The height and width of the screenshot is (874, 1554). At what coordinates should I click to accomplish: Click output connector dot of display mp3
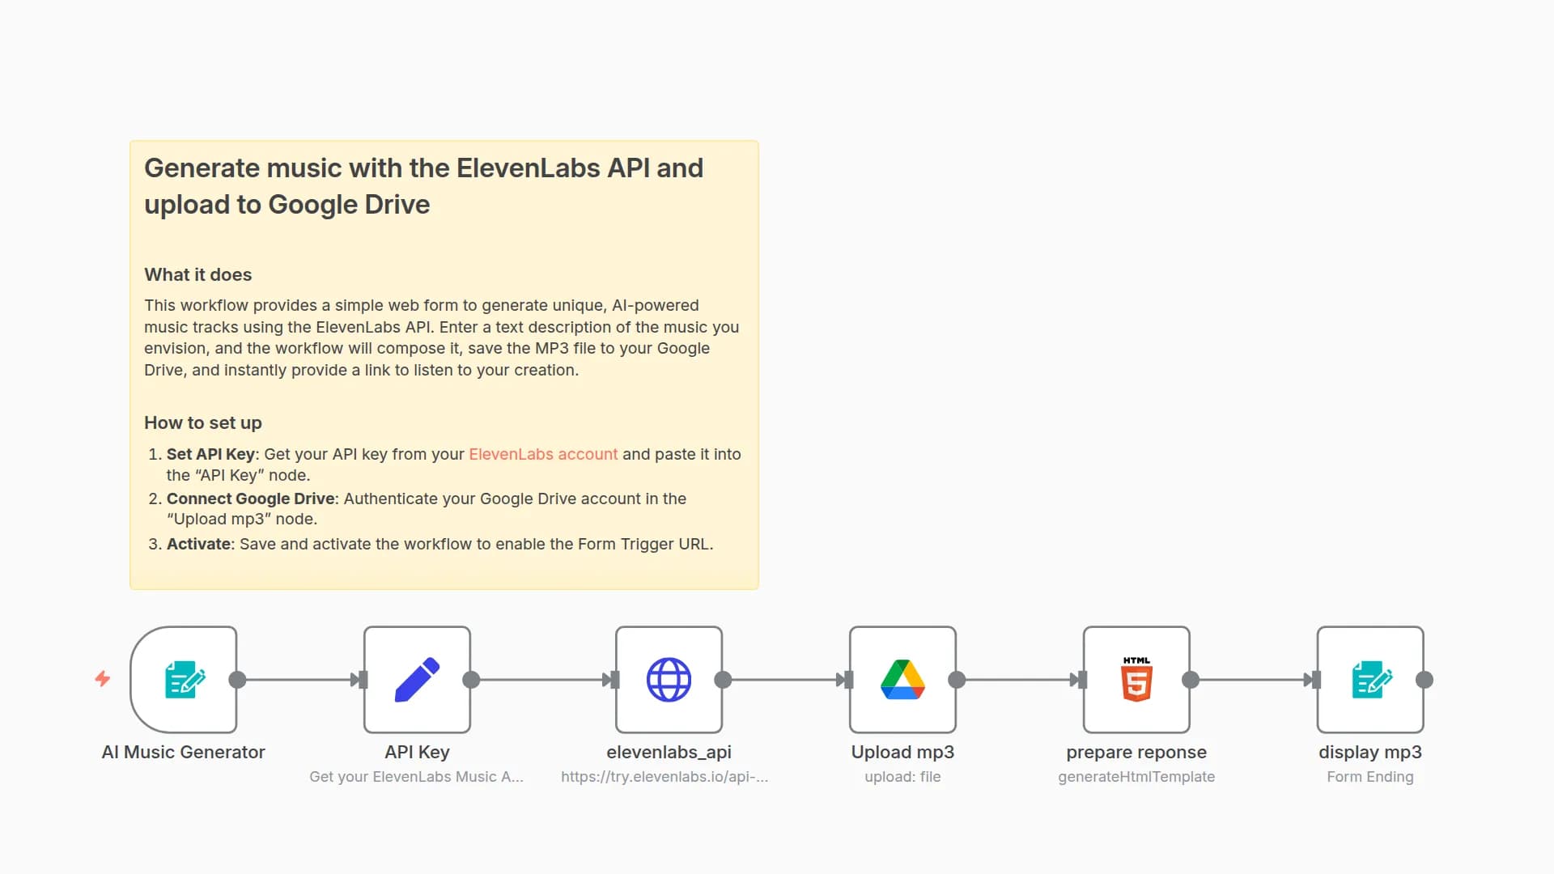click(x=1424, y=680)
